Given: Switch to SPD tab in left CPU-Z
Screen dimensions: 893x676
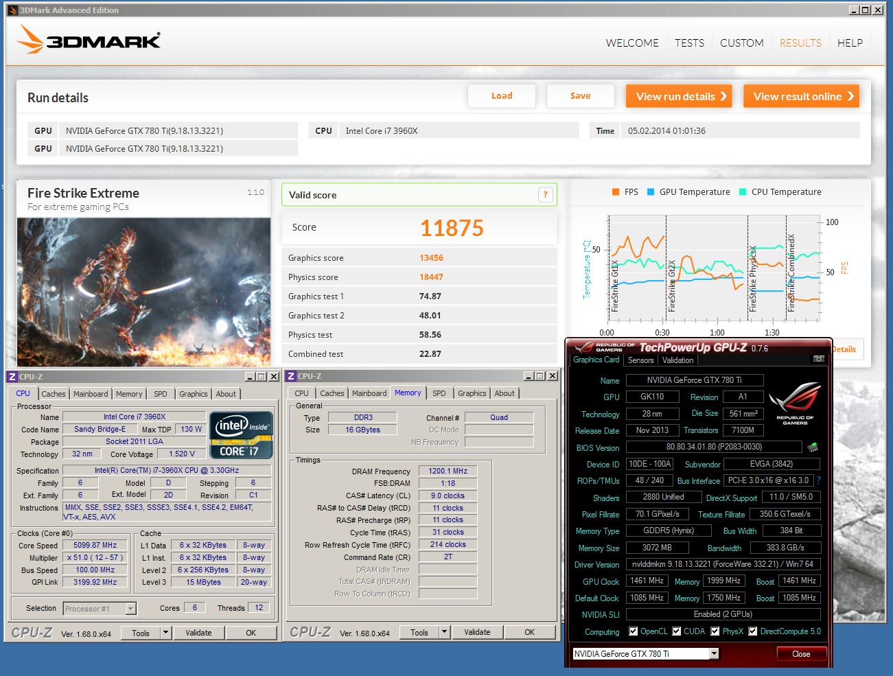Looking at the screenshot, I should [161, 394].
